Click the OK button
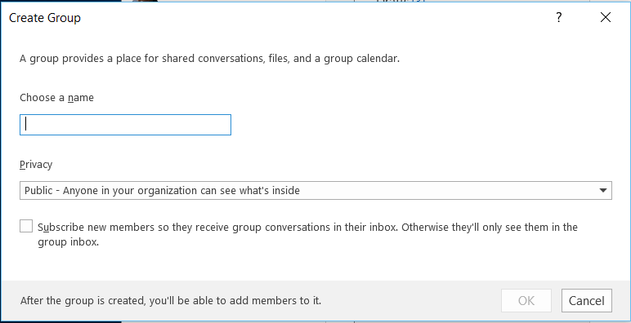Viewport: 631px width, 323px height. click(526, 300)
